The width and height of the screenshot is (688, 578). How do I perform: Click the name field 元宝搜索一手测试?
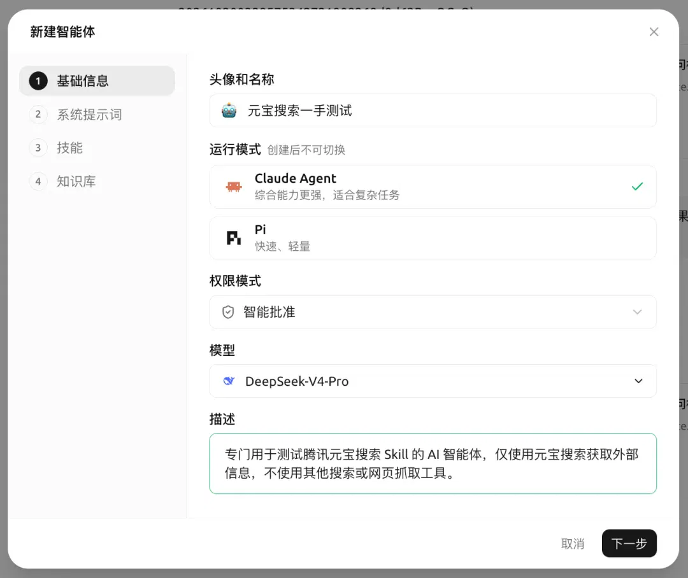coord(433,111)
